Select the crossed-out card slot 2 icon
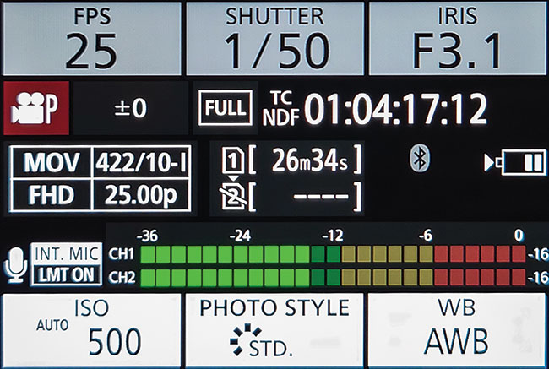 [x=233, y=197]
